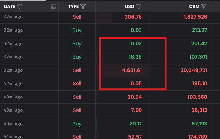Viewport: 220px width, 139px height.
Task: Click the CRM column header label
Action: pos(194,7)
